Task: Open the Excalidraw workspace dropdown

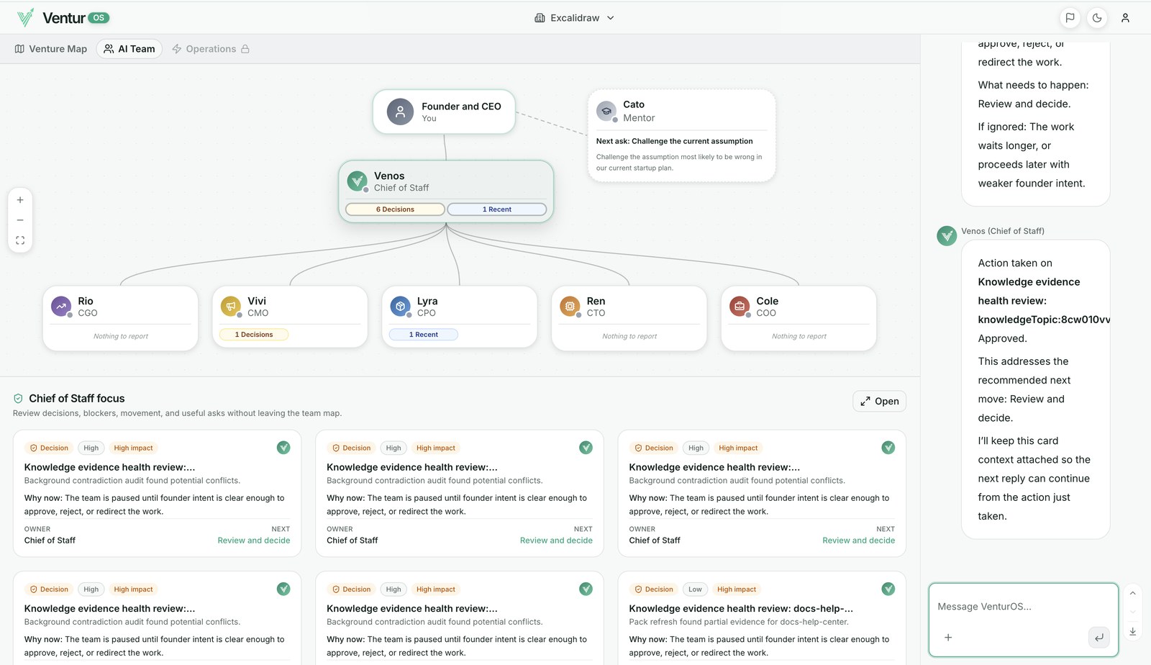Action: 574,18
